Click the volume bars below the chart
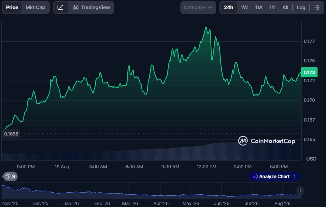The height and width of the screenshot is (207, 326). pos(151,151)
